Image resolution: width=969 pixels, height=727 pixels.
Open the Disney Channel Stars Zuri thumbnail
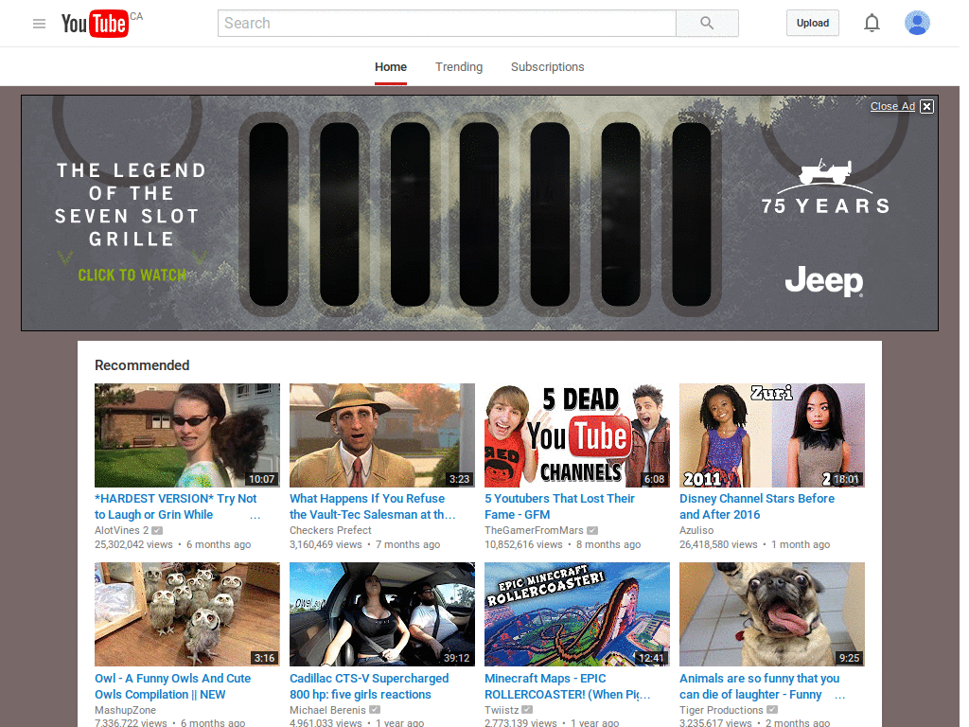click(772, 435)
